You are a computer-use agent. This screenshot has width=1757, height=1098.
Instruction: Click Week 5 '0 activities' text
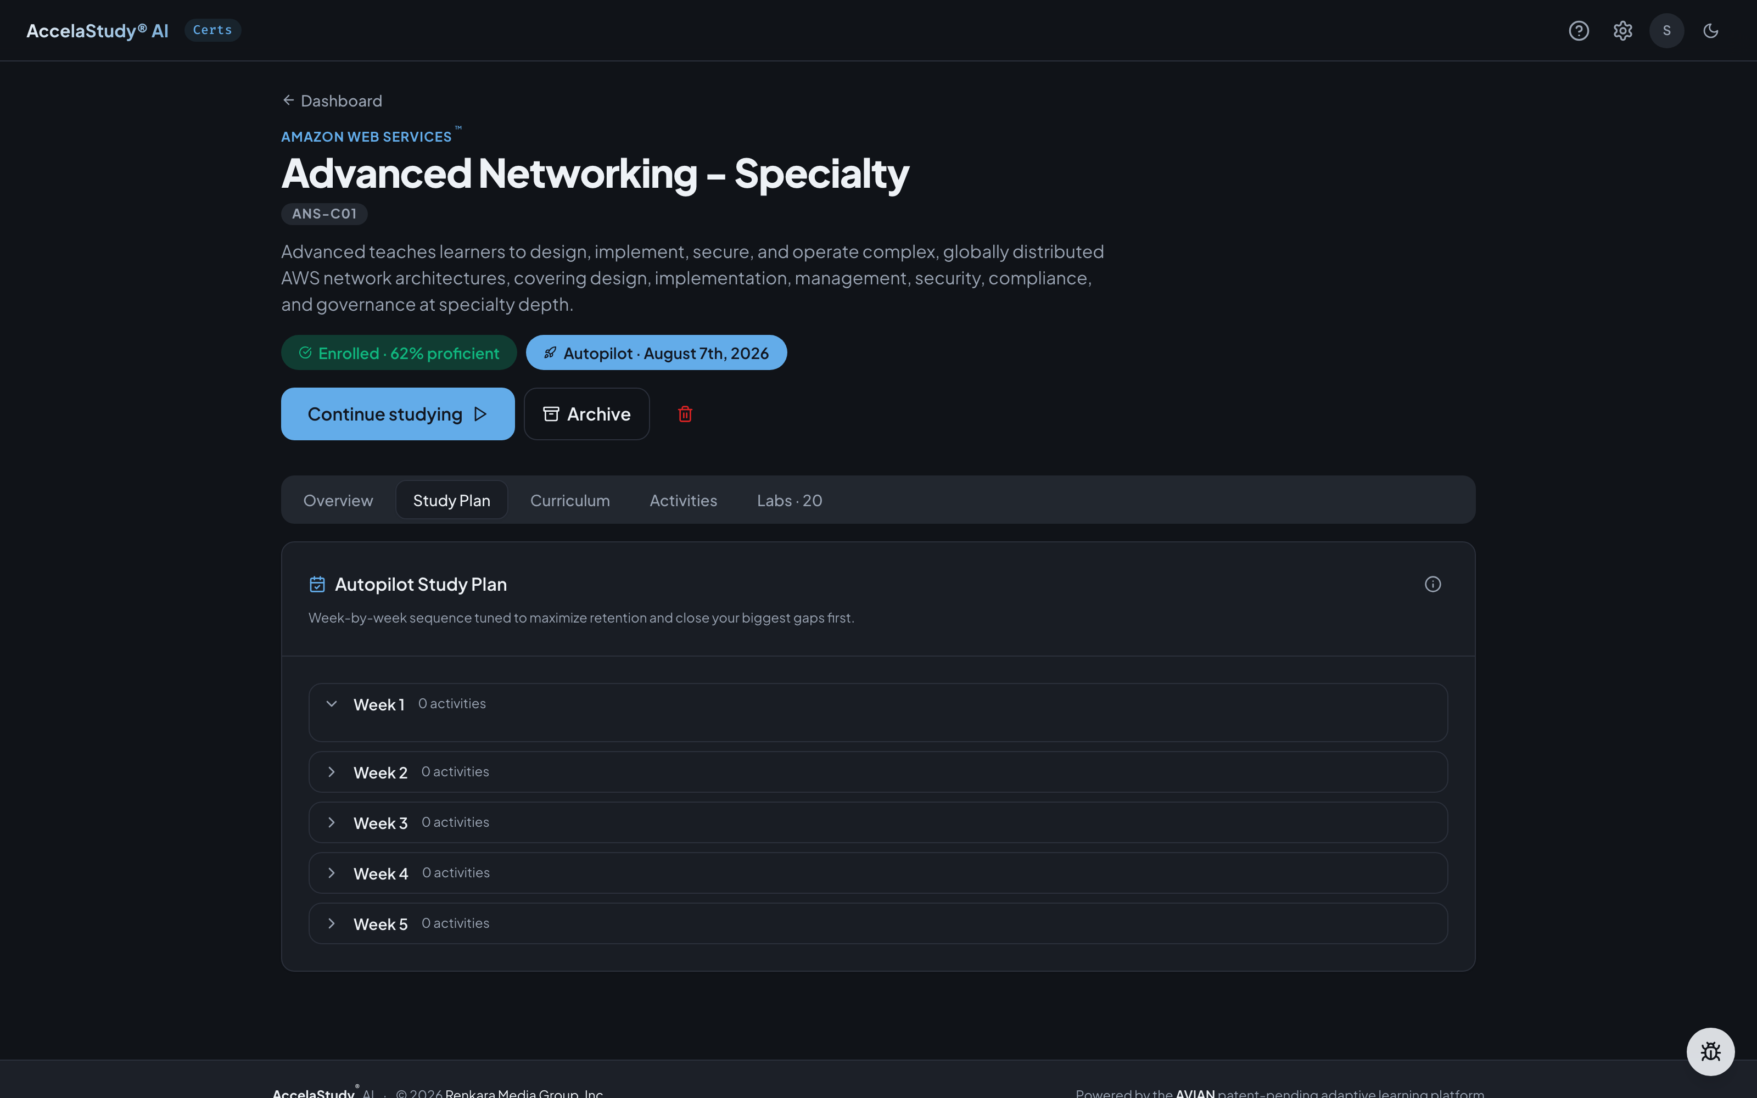(x=455, y=923)
